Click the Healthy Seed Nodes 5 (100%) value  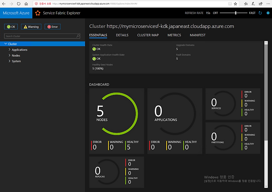tap(98, 69)
